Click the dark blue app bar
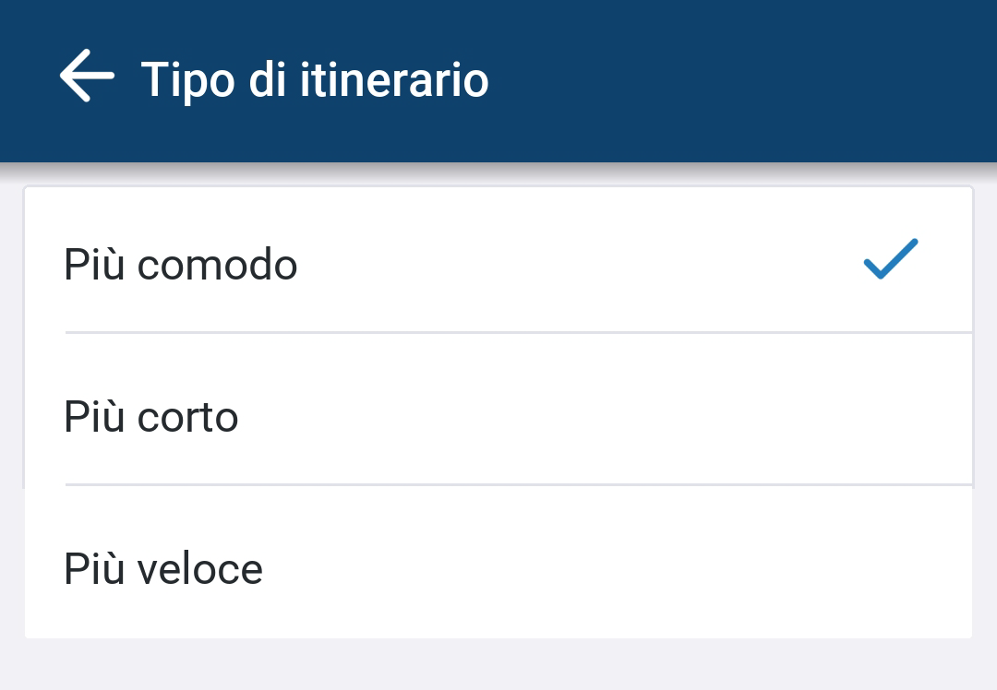The image size is (997, 690). coord(739,81)
